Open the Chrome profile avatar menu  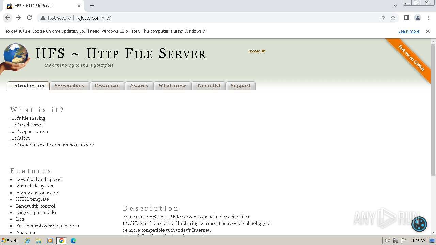(x=417, y=18)
